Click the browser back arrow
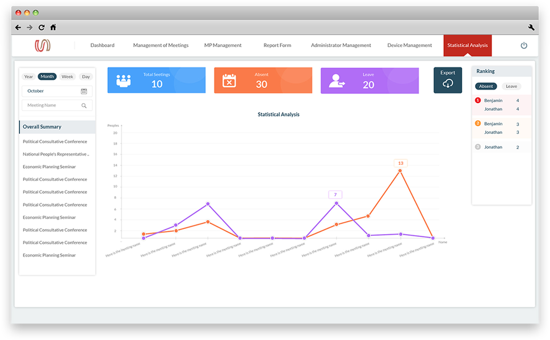The height and width of the screenshot is (340, 550). click(18, 27)
